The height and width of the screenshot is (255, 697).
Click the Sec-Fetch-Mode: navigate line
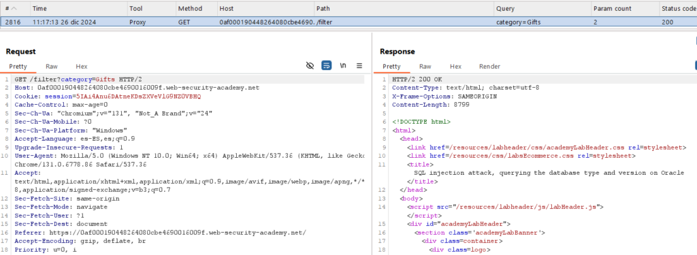61,207
